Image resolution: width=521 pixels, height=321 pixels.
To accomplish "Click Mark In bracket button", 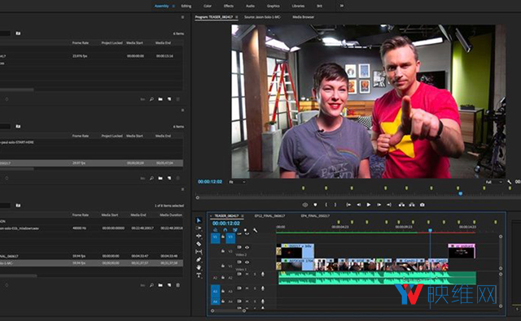I will [326, 205].
